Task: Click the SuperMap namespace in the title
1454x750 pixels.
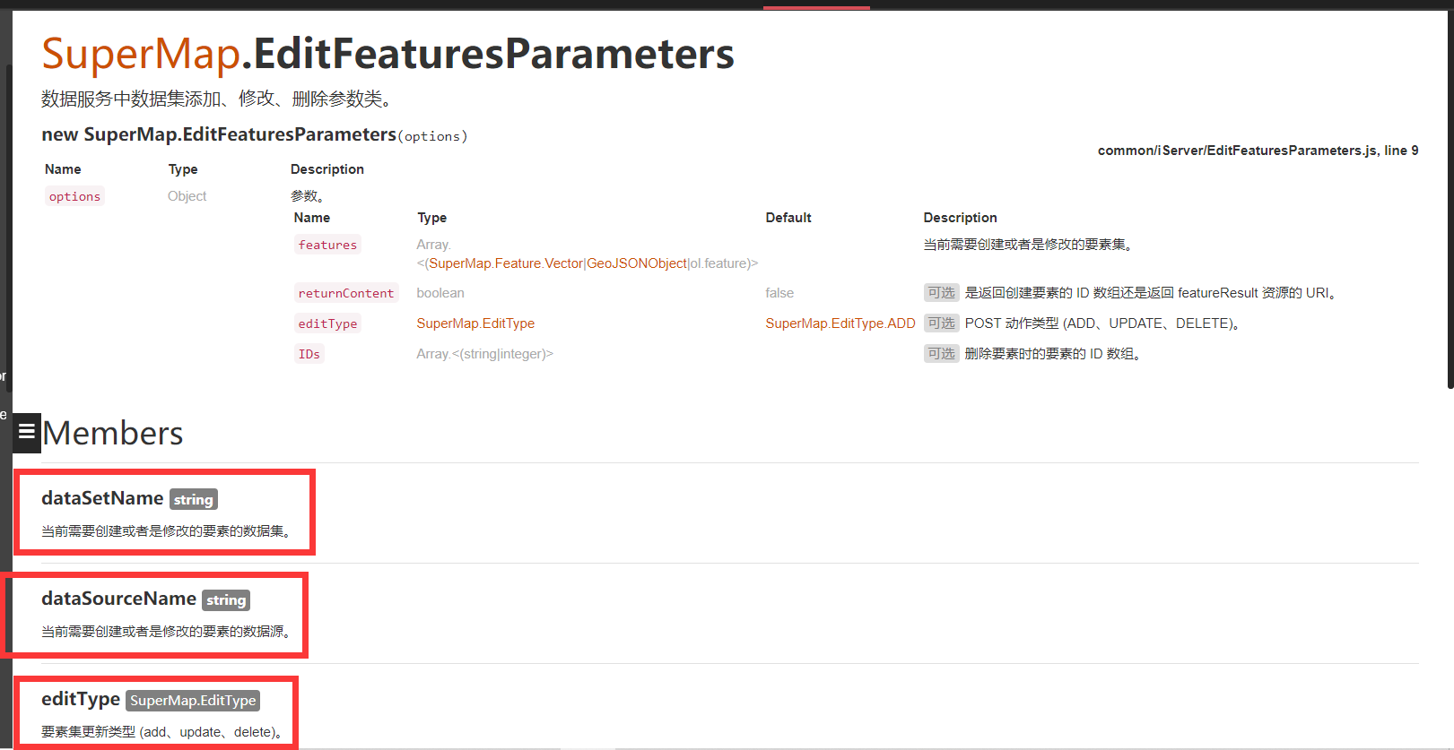Action: pos(141,54)
